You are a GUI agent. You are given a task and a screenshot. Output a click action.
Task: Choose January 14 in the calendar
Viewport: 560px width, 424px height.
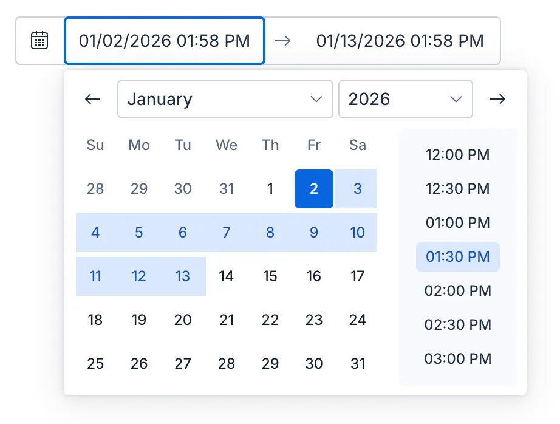[x=227, y=276]
